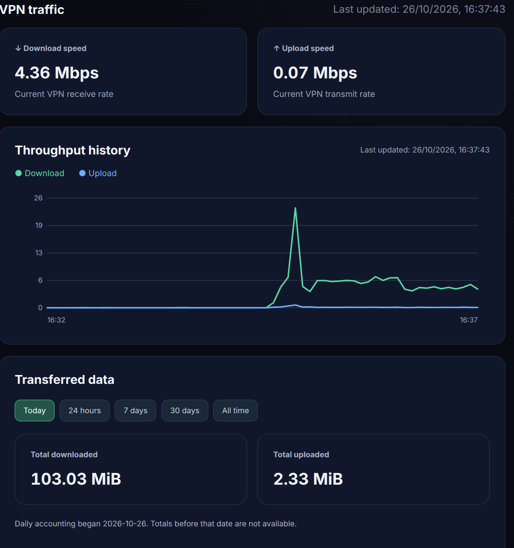Screen dimensions: 514x548
Task: Click the 4.36 Mbps download speed value
Action: pyautogui.click(x=57, y=73)
